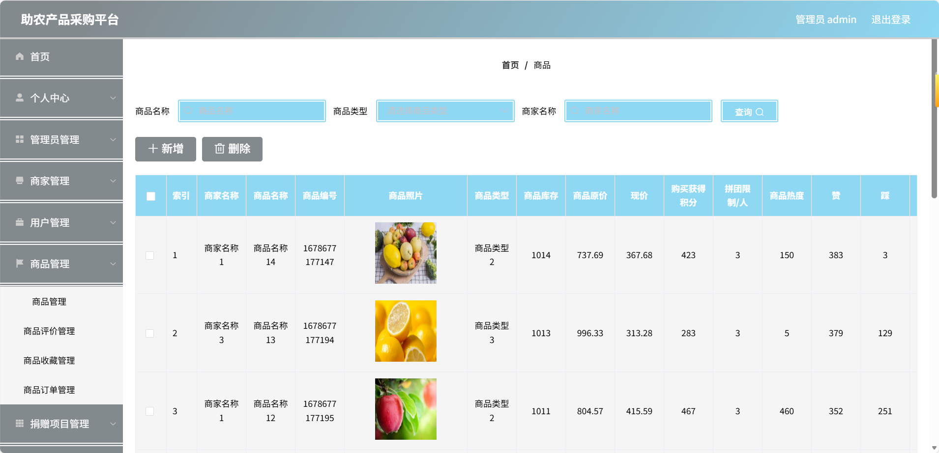Viewport: 939px width, 453px height.
Task: Click the magnifier icon in the 查询 button
Action: [x=760, y=112]
